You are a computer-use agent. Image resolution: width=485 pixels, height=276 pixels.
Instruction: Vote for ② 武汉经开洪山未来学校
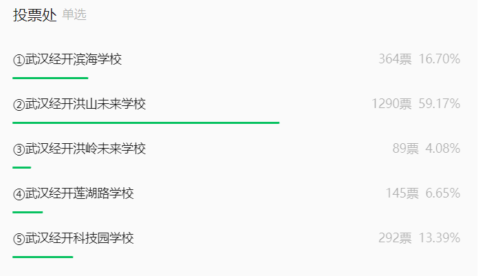(79, 104)
